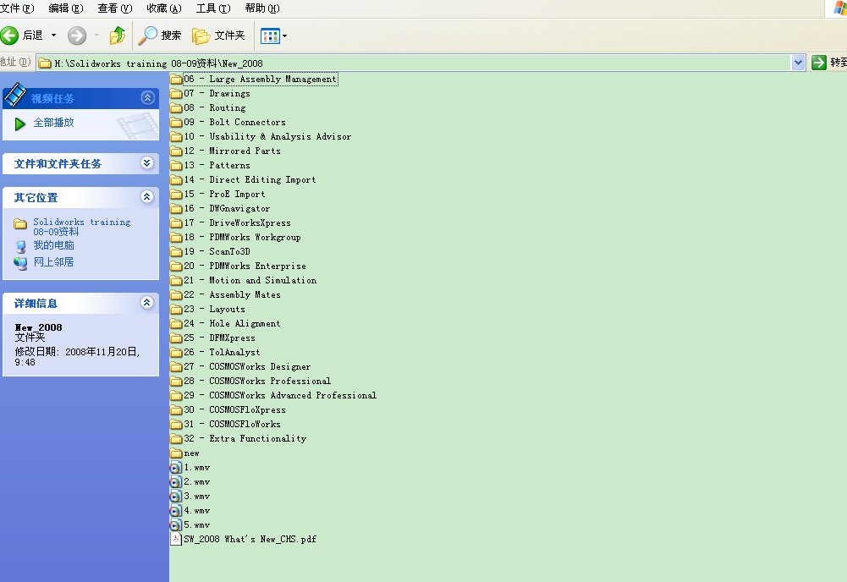Click name 31 - COSMOSFloWorks
Screen dimensions: 847x582
pos(233,425)
